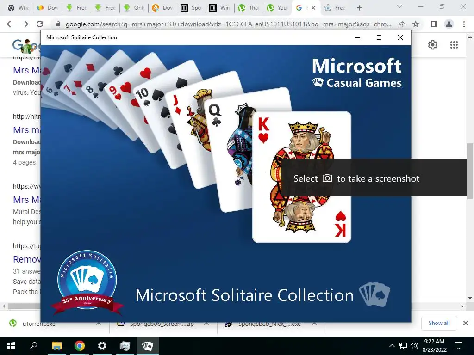474x355 pixels.
Task: Open Chrome's side panel
Action: point(434,24)
